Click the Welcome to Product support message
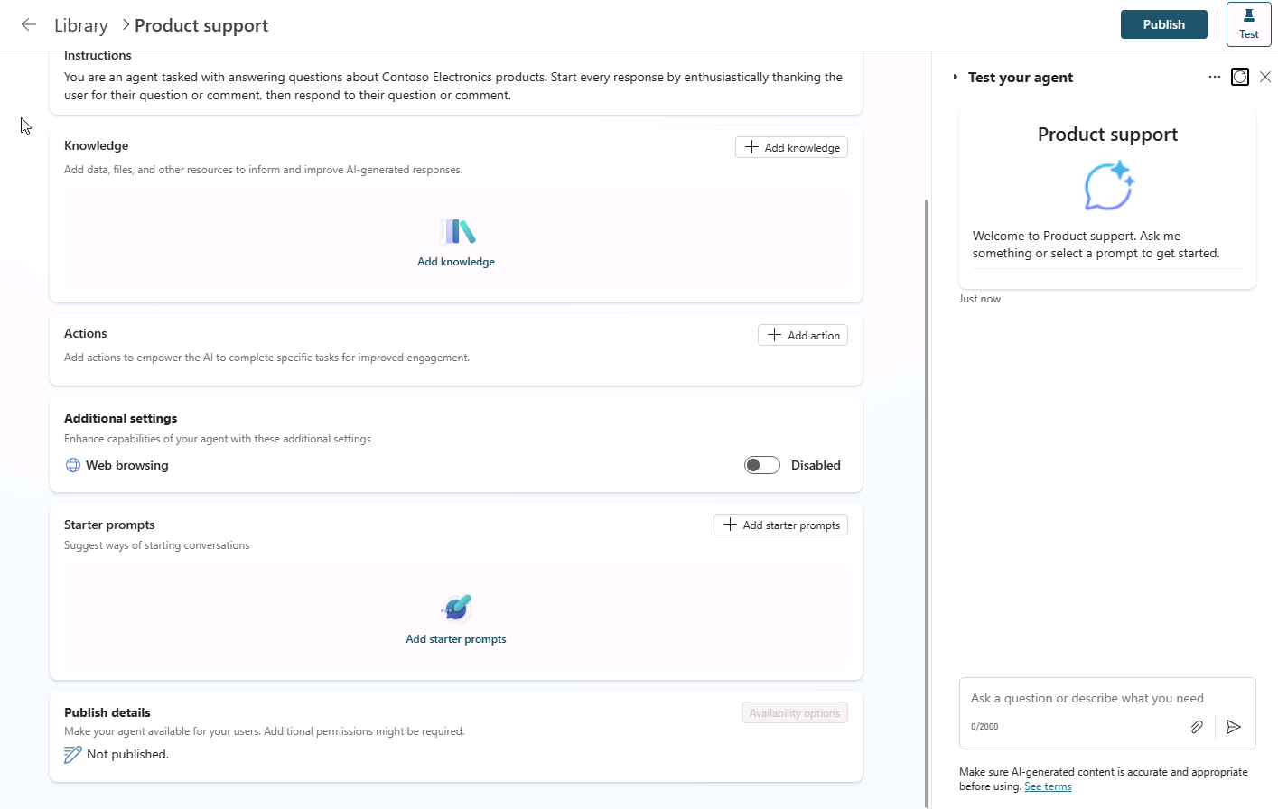Viewport: 1278px width, 809px height. tap(1096, 245)
